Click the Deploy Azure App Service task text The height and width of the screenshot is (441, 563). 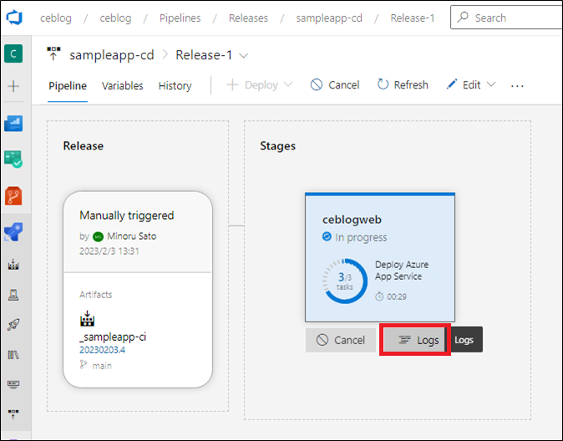(x=402, y=271)
